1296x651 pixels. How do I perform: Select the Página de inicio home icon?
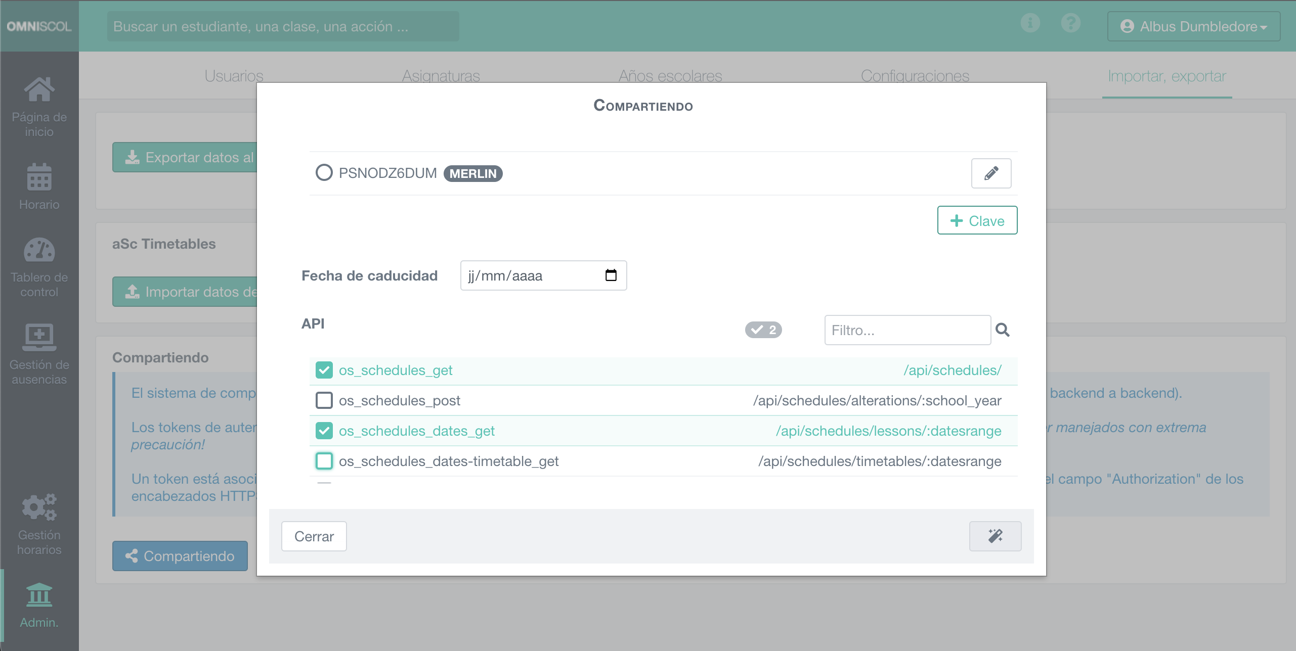click(39, 89)
